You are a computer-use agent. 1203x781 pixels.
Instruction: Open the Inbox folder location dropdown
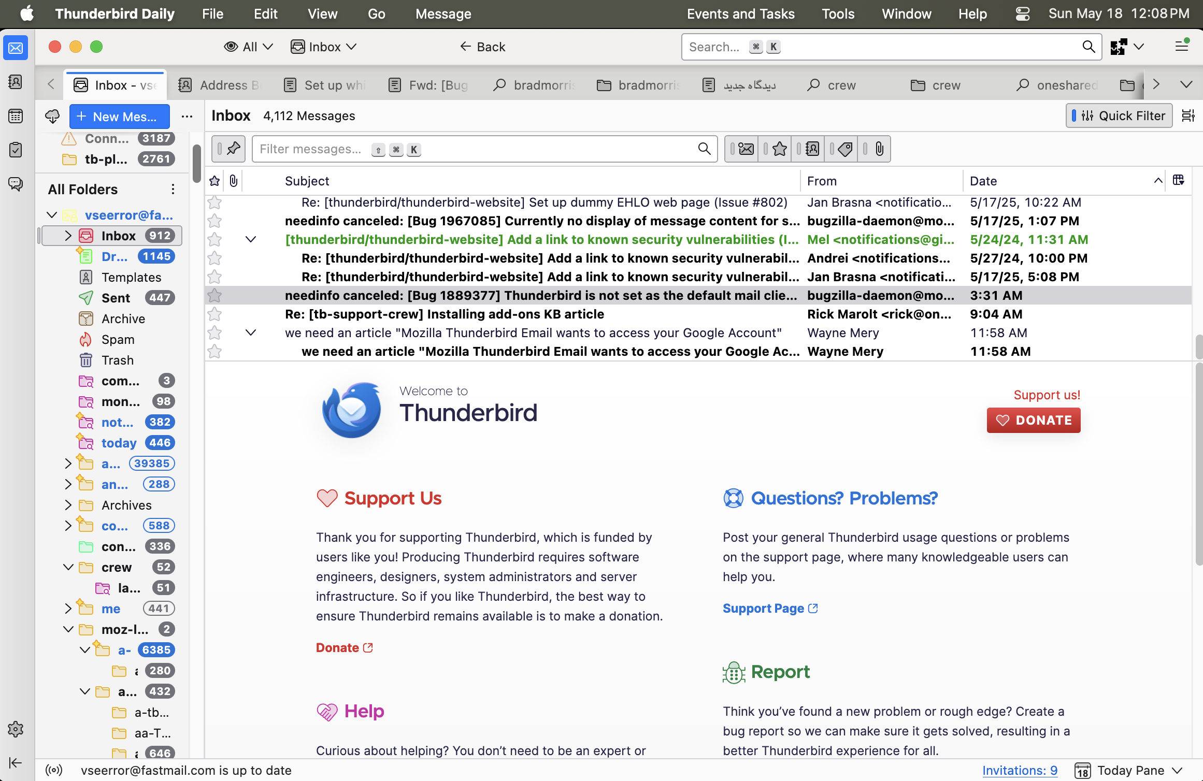[x=324, y=47]
